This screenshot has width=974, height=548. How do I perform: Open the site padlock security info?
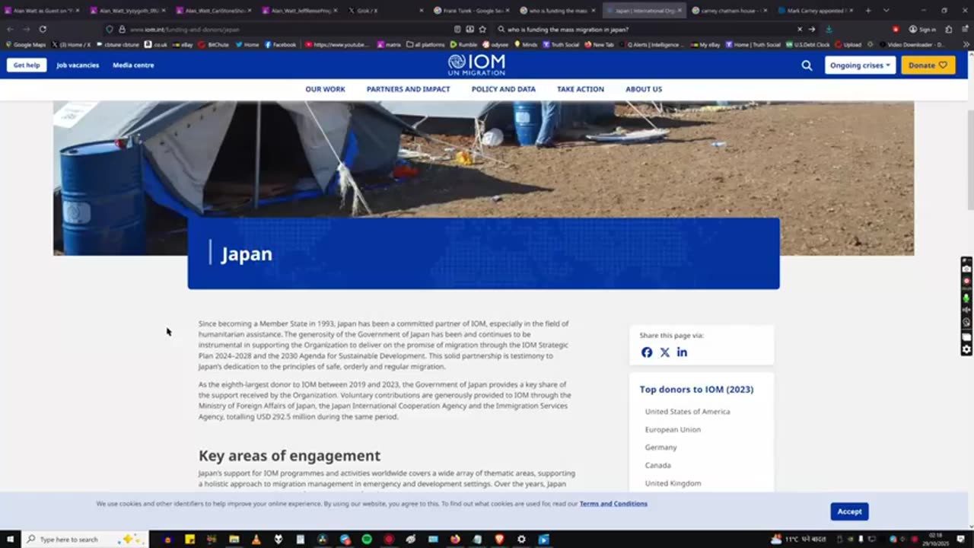[122, 29]
